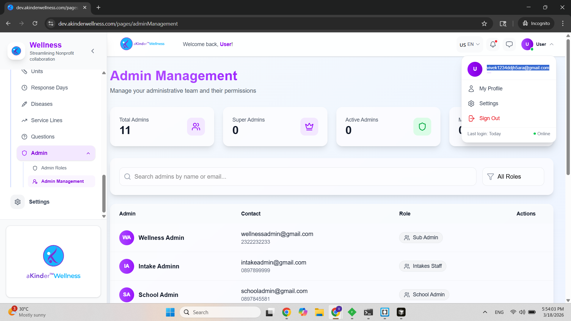Collapse the Admin menu section
The image size is (571, 321).
88,153
